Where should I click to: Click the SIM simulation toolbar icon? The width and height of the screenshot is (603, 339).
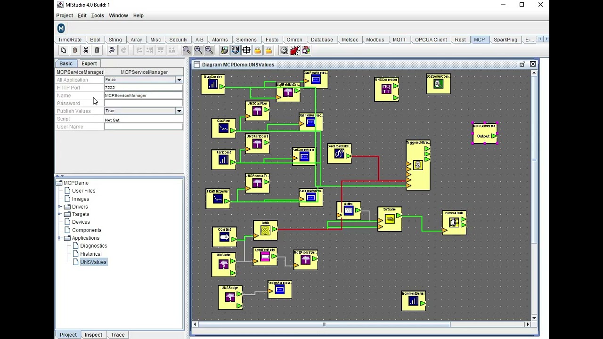pos(235,50)
